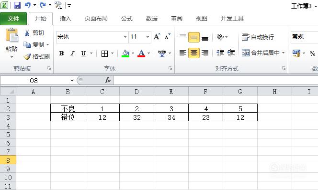
Task: Toggle center horizontal alignment
Action: tap(194, 53)
